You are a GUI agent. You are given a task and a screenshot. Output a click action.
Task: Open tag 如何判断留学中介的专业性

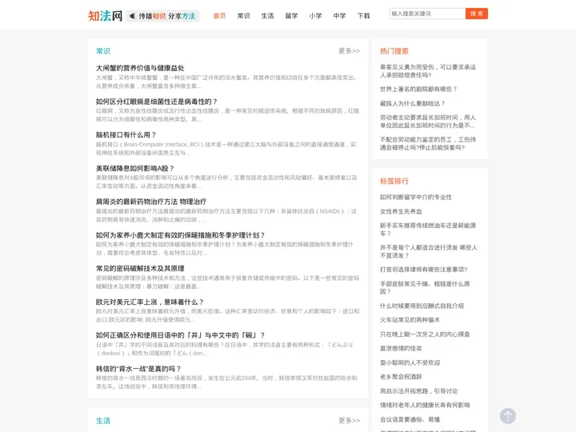416,198
